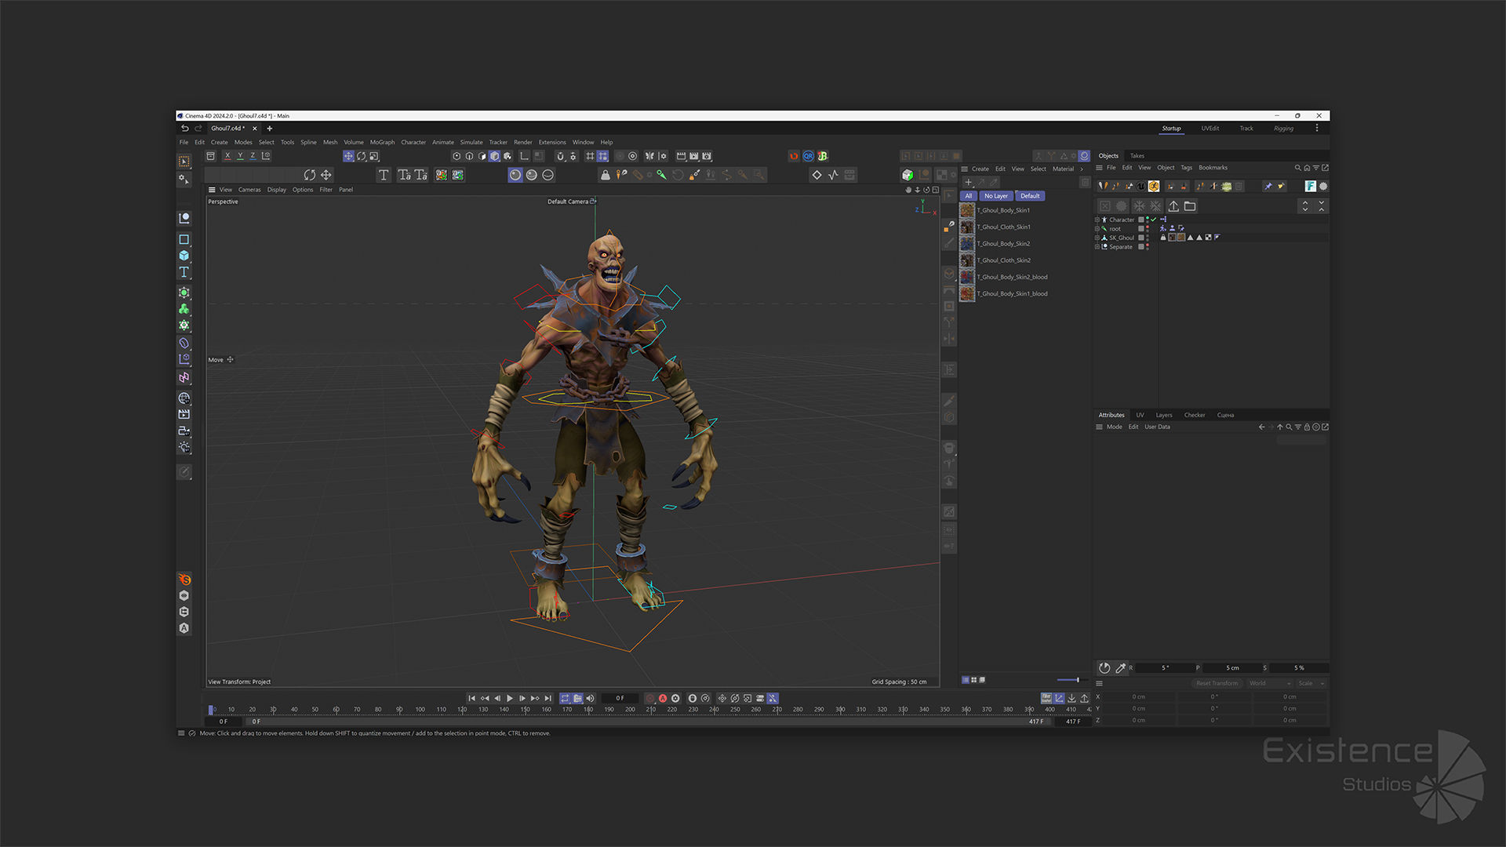The image size is (1506, 847).
Task: Select the Move tool in top toolbar
Action: point(348,156)
